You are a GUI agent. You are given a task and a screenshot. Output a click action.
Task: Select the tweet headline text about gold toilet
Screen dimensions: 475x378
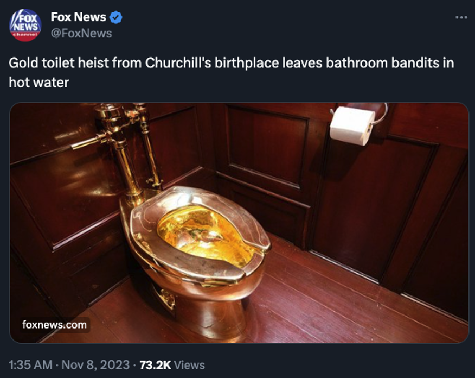tap(232, 73)
